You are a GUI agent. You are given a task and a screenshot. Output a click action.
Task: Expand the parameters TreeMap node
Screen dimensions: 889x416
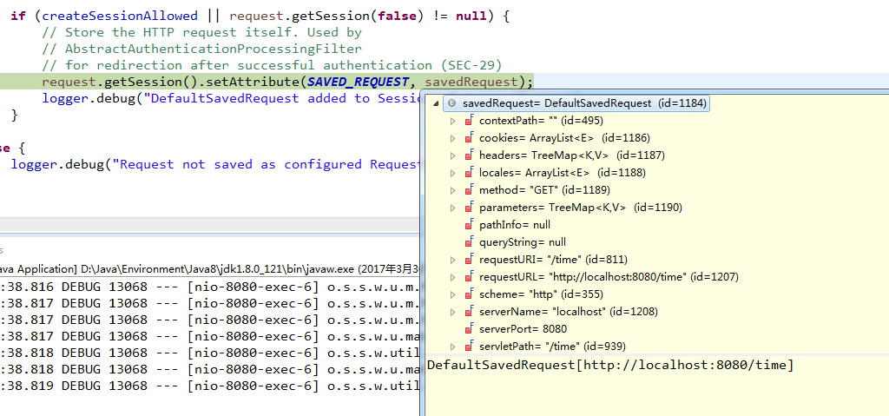452,208
